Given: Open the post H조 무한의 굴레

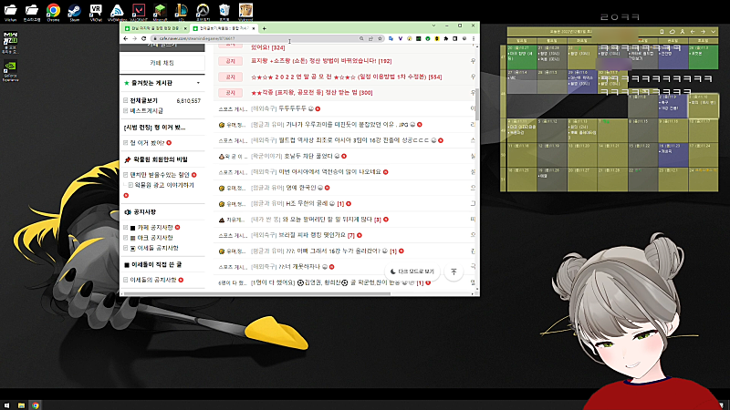Looking at the screenshot, I should tap(307, 203).
